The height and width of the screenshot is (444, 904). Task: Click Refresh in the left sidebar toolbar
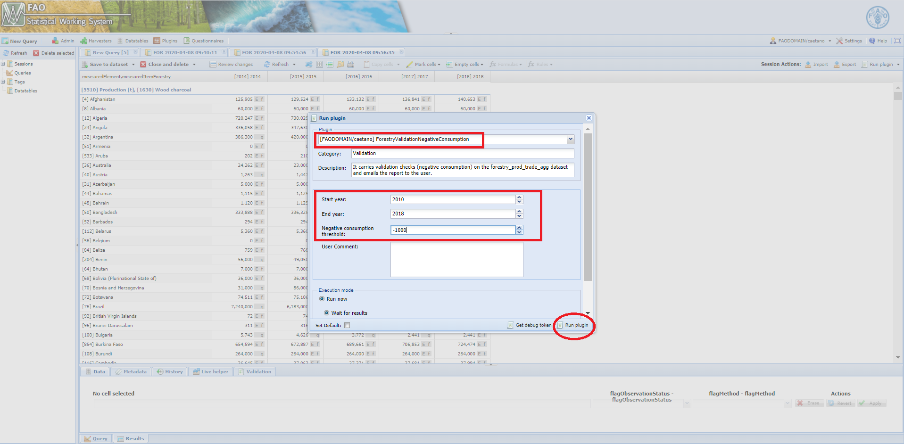coord(15,53)
